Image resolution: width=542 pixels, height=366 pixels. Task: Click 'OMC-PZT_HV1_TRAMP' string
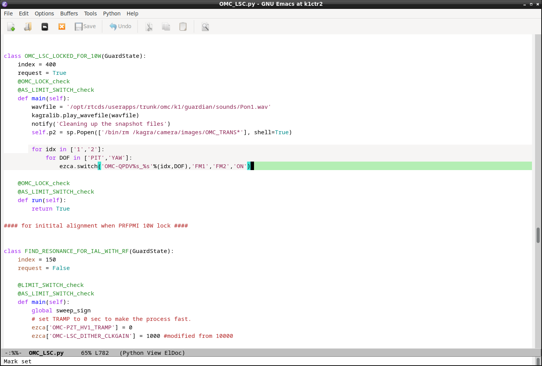82,327
